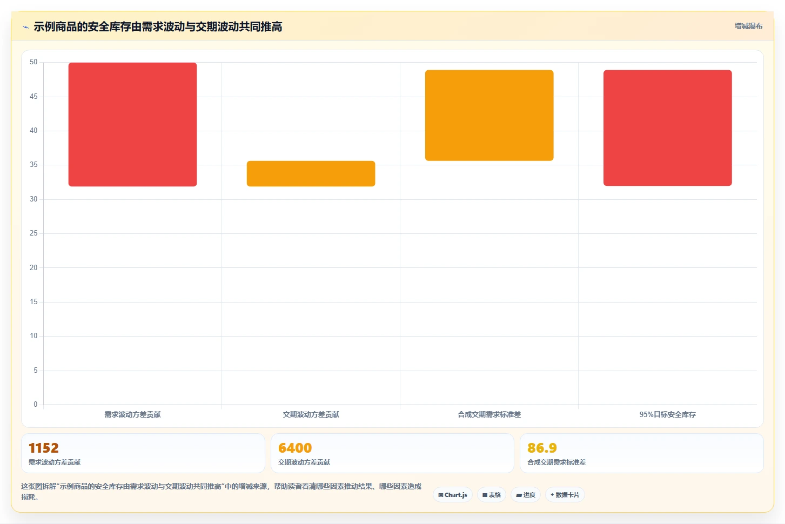Image resolution: width=785 pixels, height=524 pixels.
Task: Click y-axis value 5
Action: (36, 371)
